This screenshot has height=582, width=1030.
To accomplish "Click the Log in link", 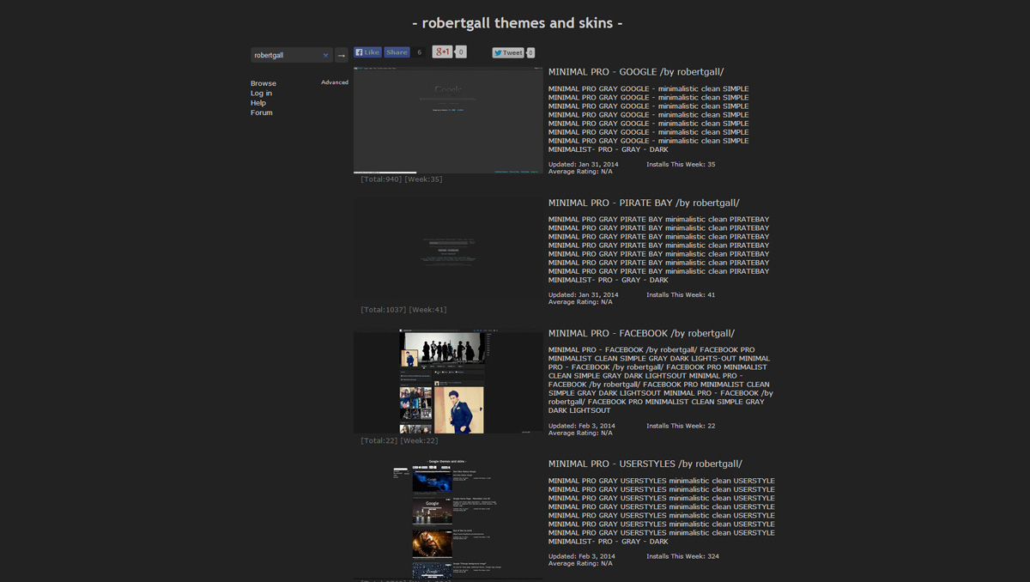I will point(260,93).
